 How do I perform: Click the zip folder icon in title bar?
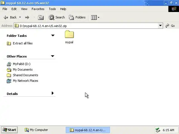point(3,3)
